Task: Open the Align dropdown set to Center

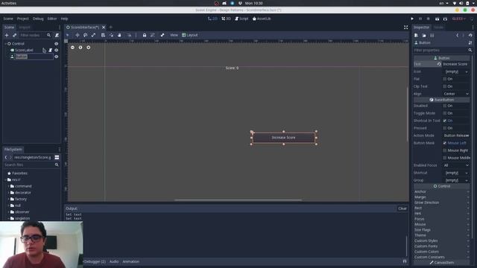Action: click(456, 94)
